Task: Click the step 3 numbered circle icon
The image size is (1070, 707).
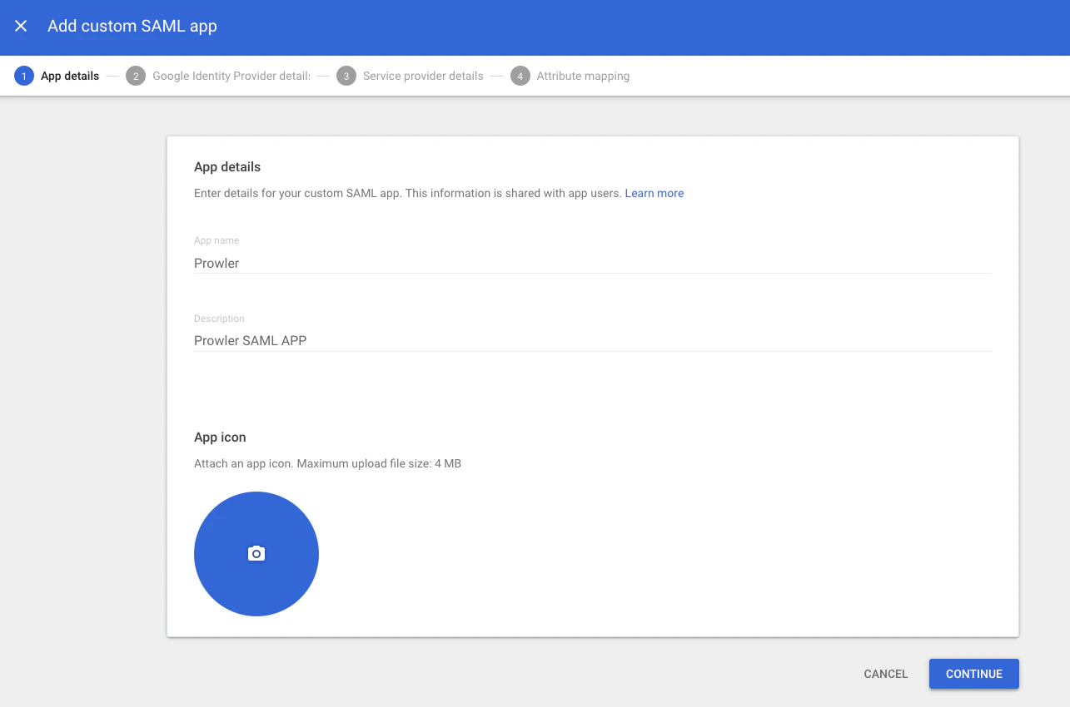Action: [x=346, y=75]
